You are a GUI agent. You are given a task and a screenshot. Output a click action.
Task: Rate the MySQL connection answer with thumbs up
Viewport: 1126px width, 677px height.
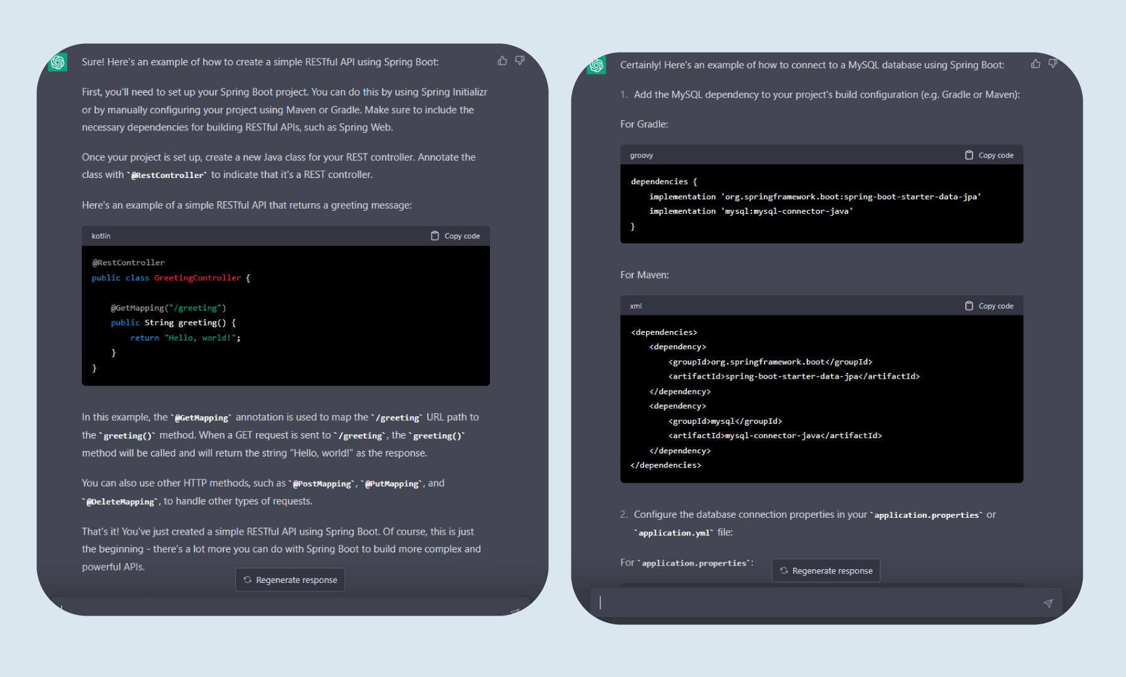(1035, 63)
